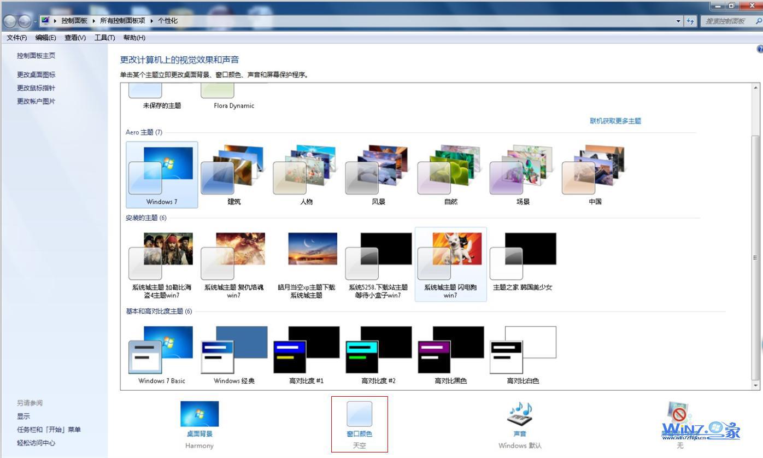Choose the 建筑 Aero theme

[234, 175]
